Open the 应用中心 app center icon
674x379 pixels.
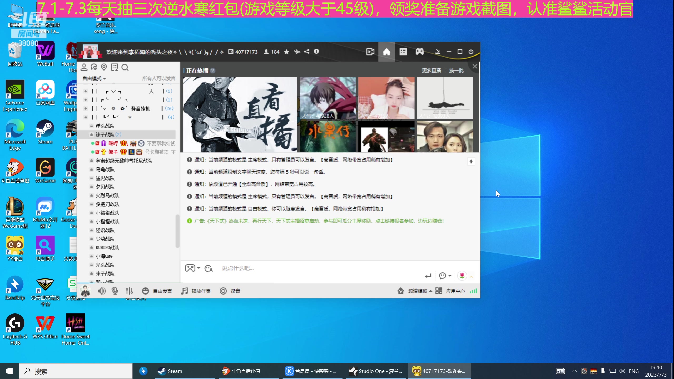pos(439,291)
